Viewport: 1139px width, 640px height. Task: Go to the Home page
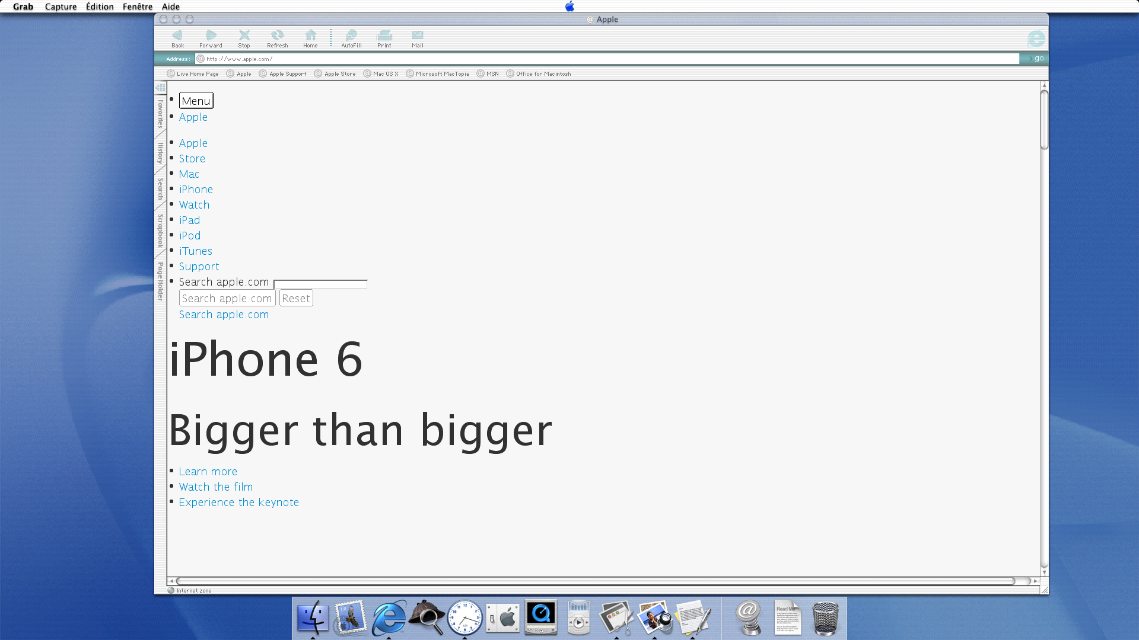click(x=310, y=39)
